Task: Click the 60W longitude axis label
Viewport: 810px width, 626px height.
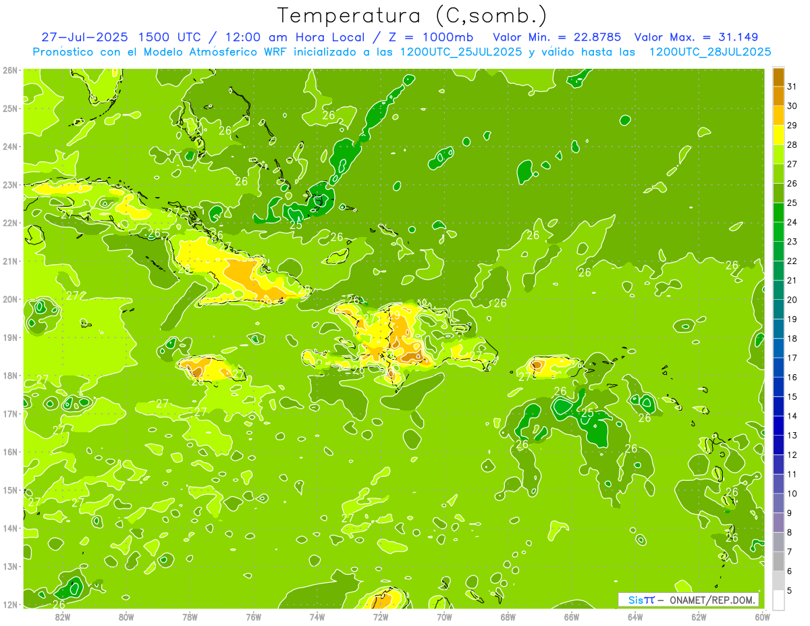Action: 762,617
